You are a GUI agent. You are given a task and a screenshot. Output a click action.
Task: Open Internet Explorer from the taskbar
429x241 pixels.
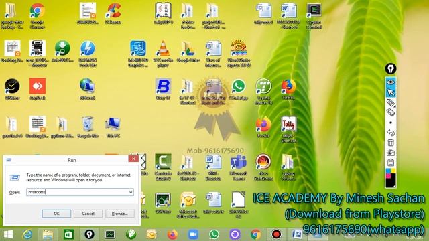tap(27, 234)
